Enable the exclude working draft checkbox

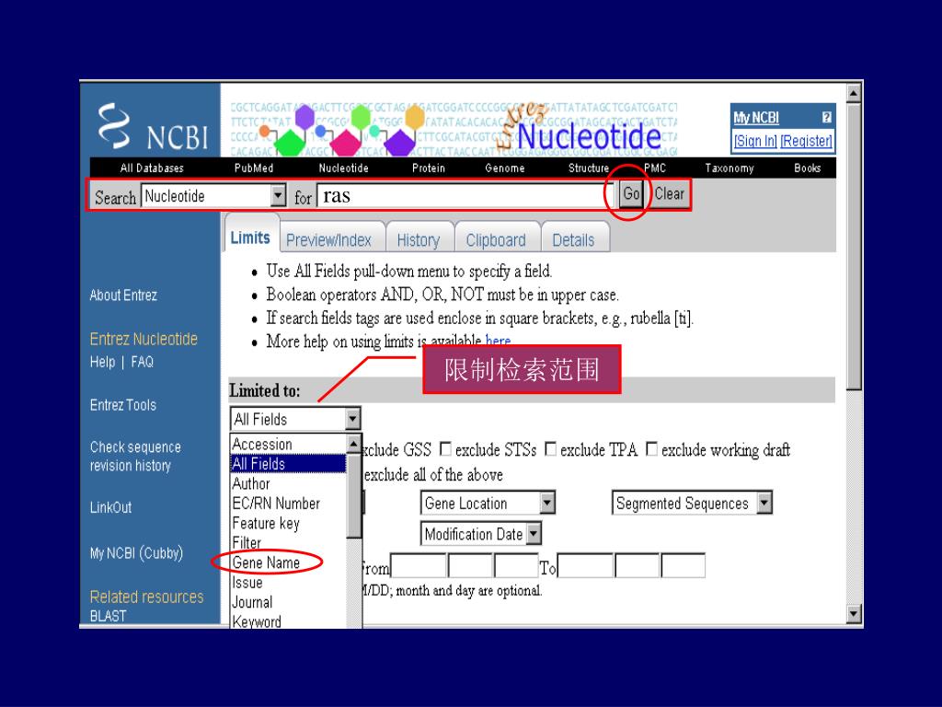[651, 449]
